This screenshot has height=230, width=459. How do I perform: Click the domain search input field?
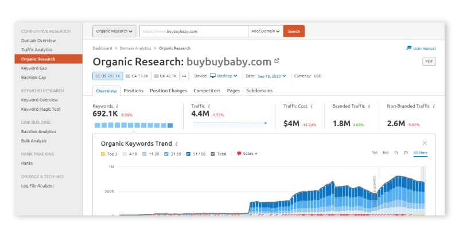(x=194, y=31)
